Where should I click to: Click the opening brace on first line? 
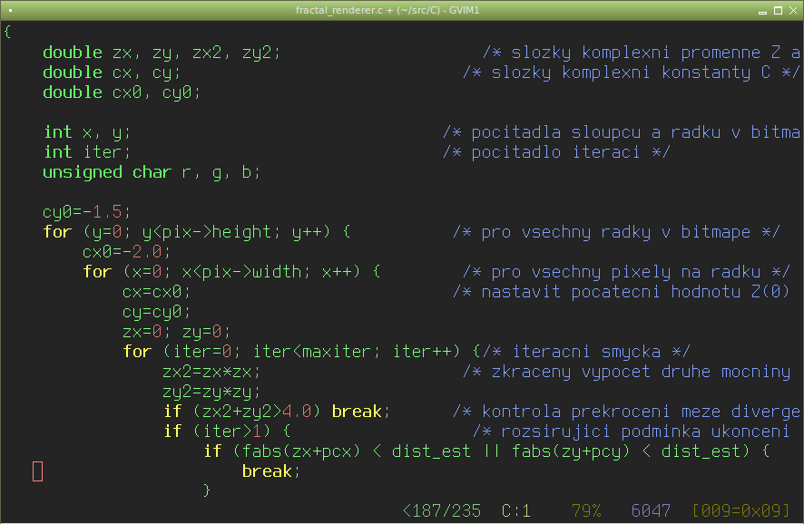click(x=7, y=32)
